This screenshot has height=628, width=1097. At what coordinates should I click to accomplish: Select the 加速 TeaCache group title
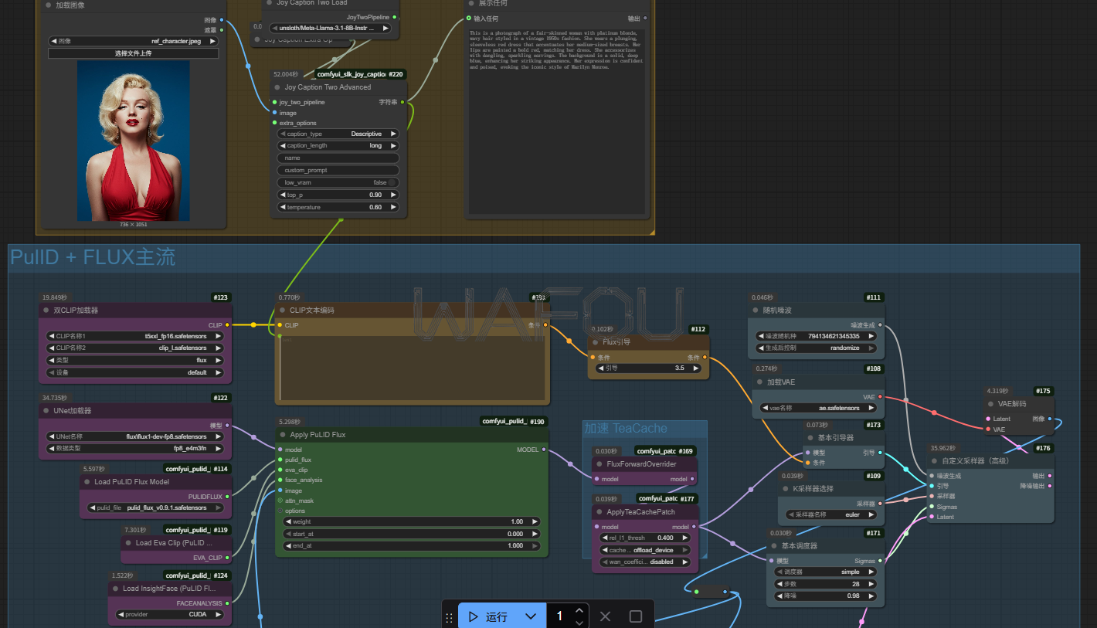(x=625, y=428)
